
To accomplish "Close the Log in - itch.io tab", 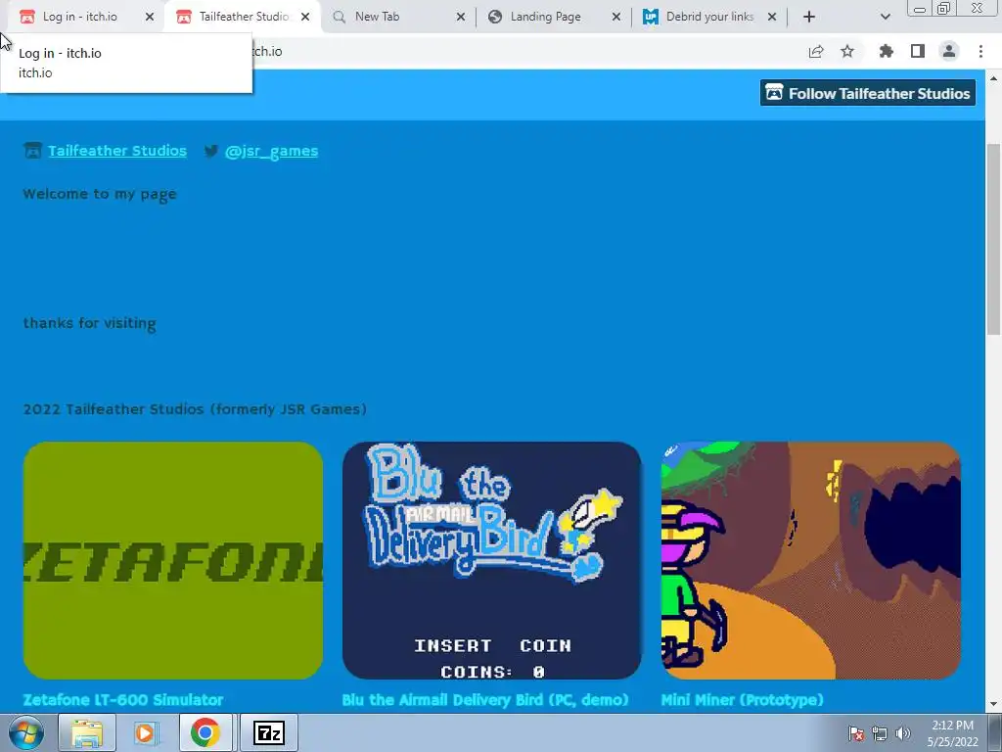I will click(150, 17).
